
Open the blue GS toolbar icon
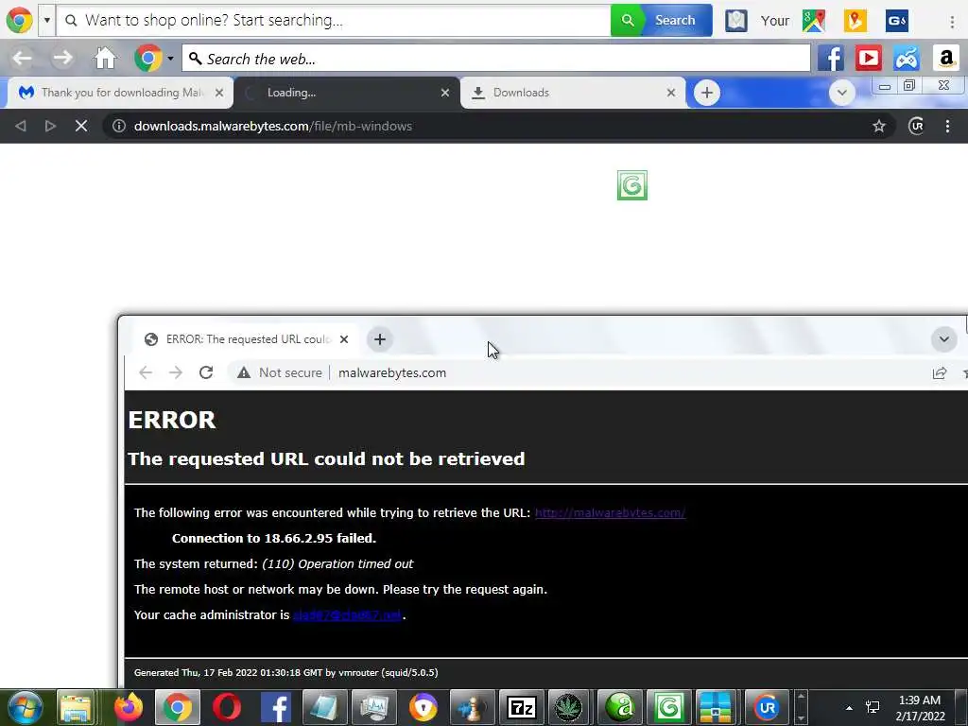[896, 21]
